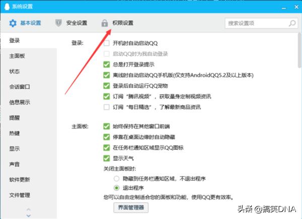Select 主面板 in the sidebar
Screen dimensions: 302x219
coord(29,56)
